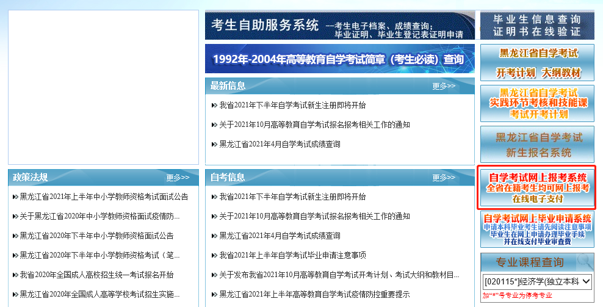This screenshot has width=603, height=307.
Task: Open 我省2021年上半年自学考试毕业申请注意事项 link
Action: [x=292, y=255]
